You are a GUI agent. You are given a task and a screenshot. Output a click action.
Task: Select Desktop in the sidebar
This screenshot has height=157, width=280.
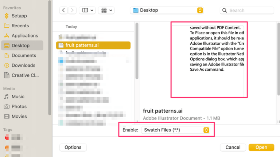(20, 46)
